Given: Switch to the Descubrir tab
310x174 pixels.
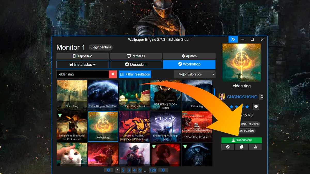Looking at the screenshot, I should coord(136,65).
